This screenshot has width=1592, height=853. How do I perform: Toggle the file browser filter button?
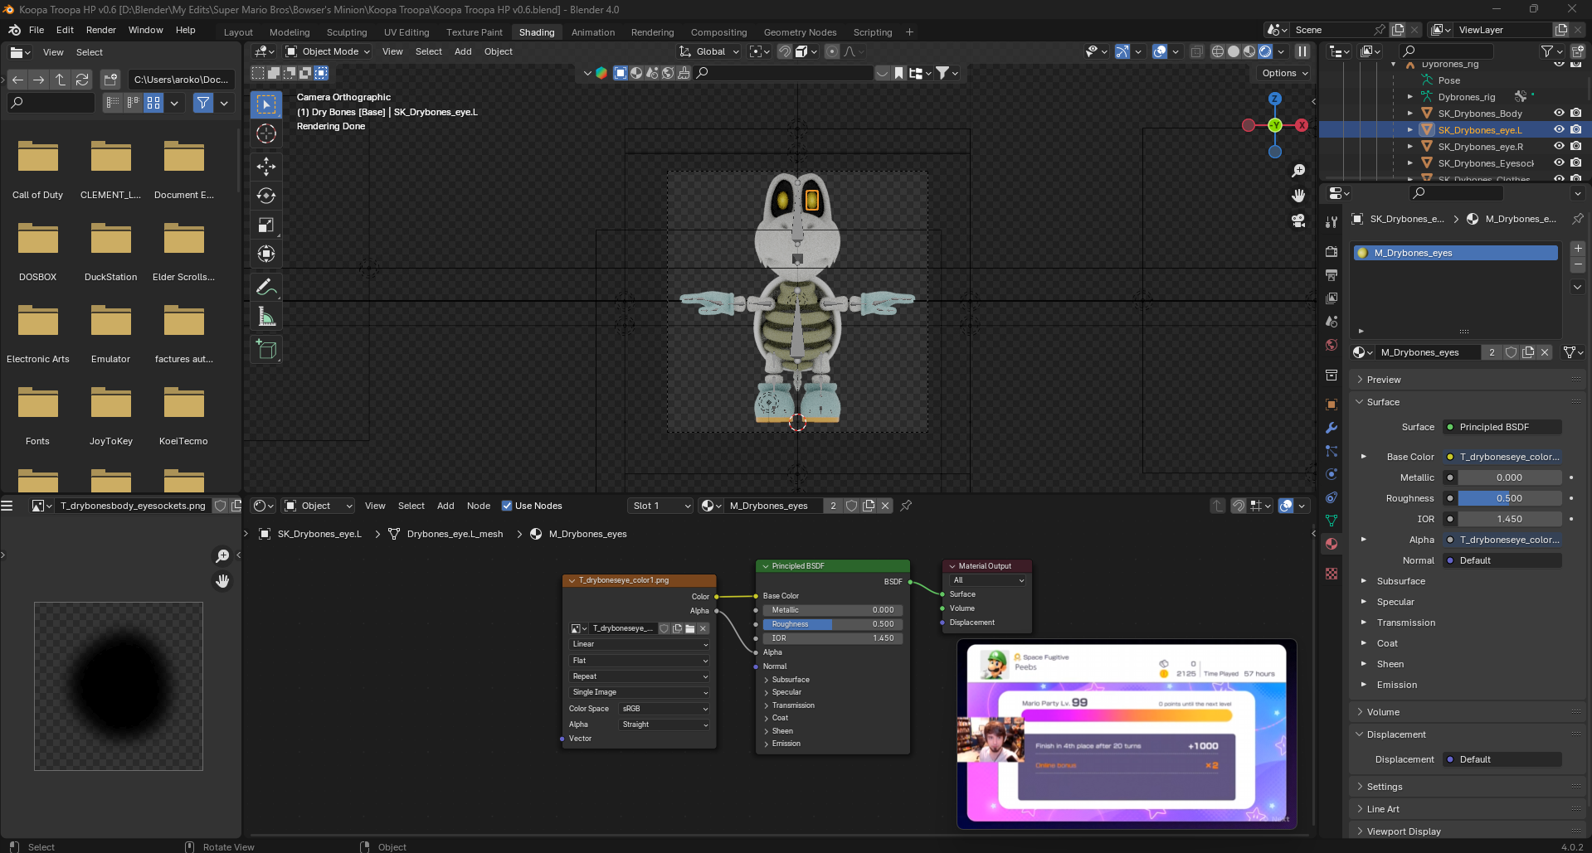203,103
